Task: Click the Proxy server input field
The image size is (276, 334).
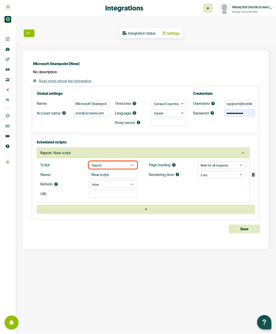Action: coord(169,123)
